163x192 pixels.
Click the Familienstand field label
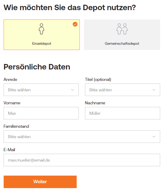point(16,126)
